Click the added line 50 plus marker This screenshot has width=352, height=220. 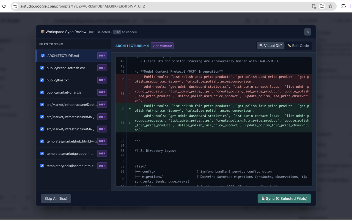[130, 108]
